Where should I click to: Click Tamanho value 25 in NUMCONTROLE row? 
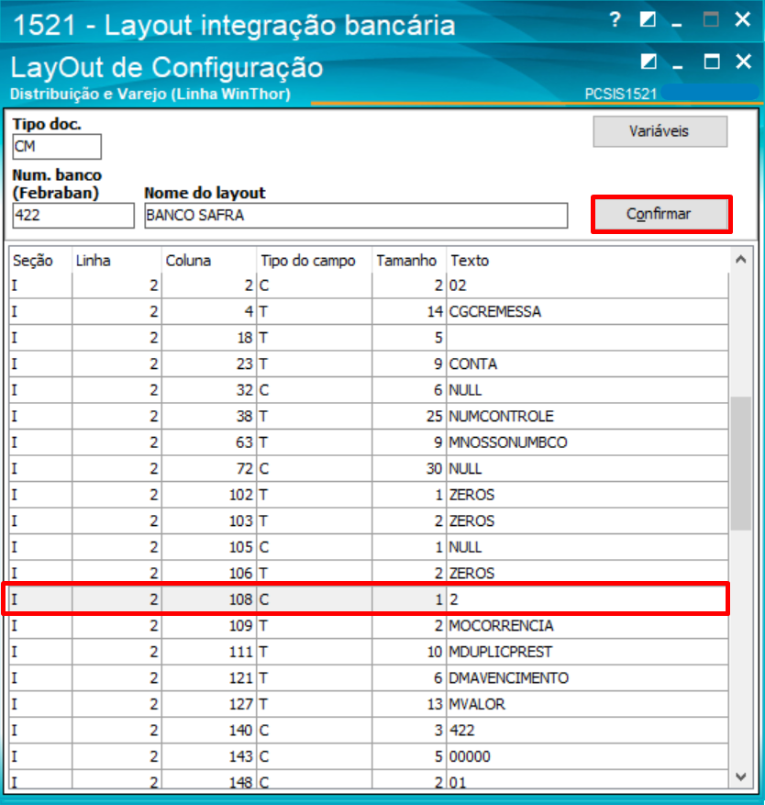409,417
